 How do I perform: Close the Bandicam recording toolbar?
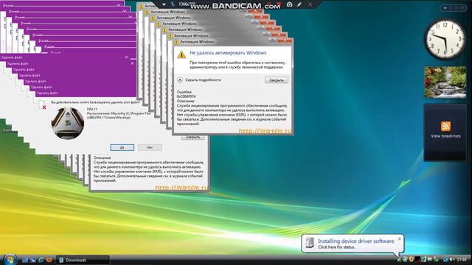(x=310, y=4)
